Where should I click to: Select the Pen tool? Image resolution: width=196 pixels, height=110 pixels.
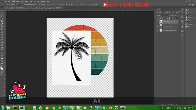click(2, 48)
